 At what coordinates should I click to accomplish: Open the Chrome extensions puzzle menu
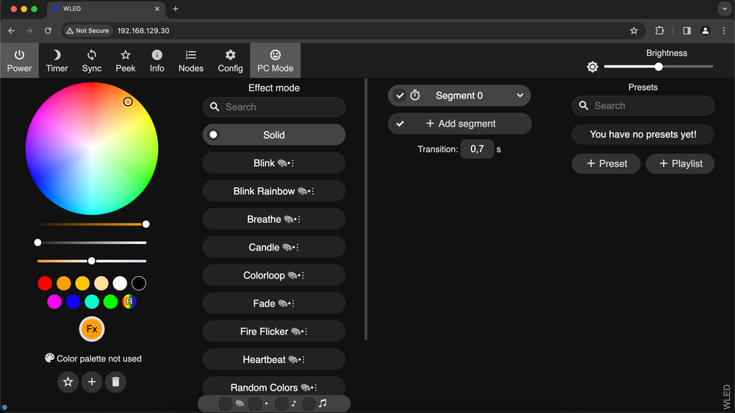click(659, 31)
